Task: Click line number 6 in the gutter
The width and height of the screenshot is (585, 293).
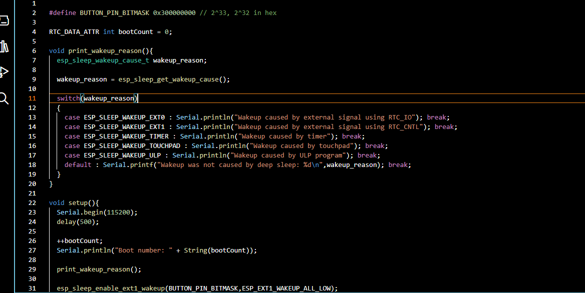Action: [35, 51]
